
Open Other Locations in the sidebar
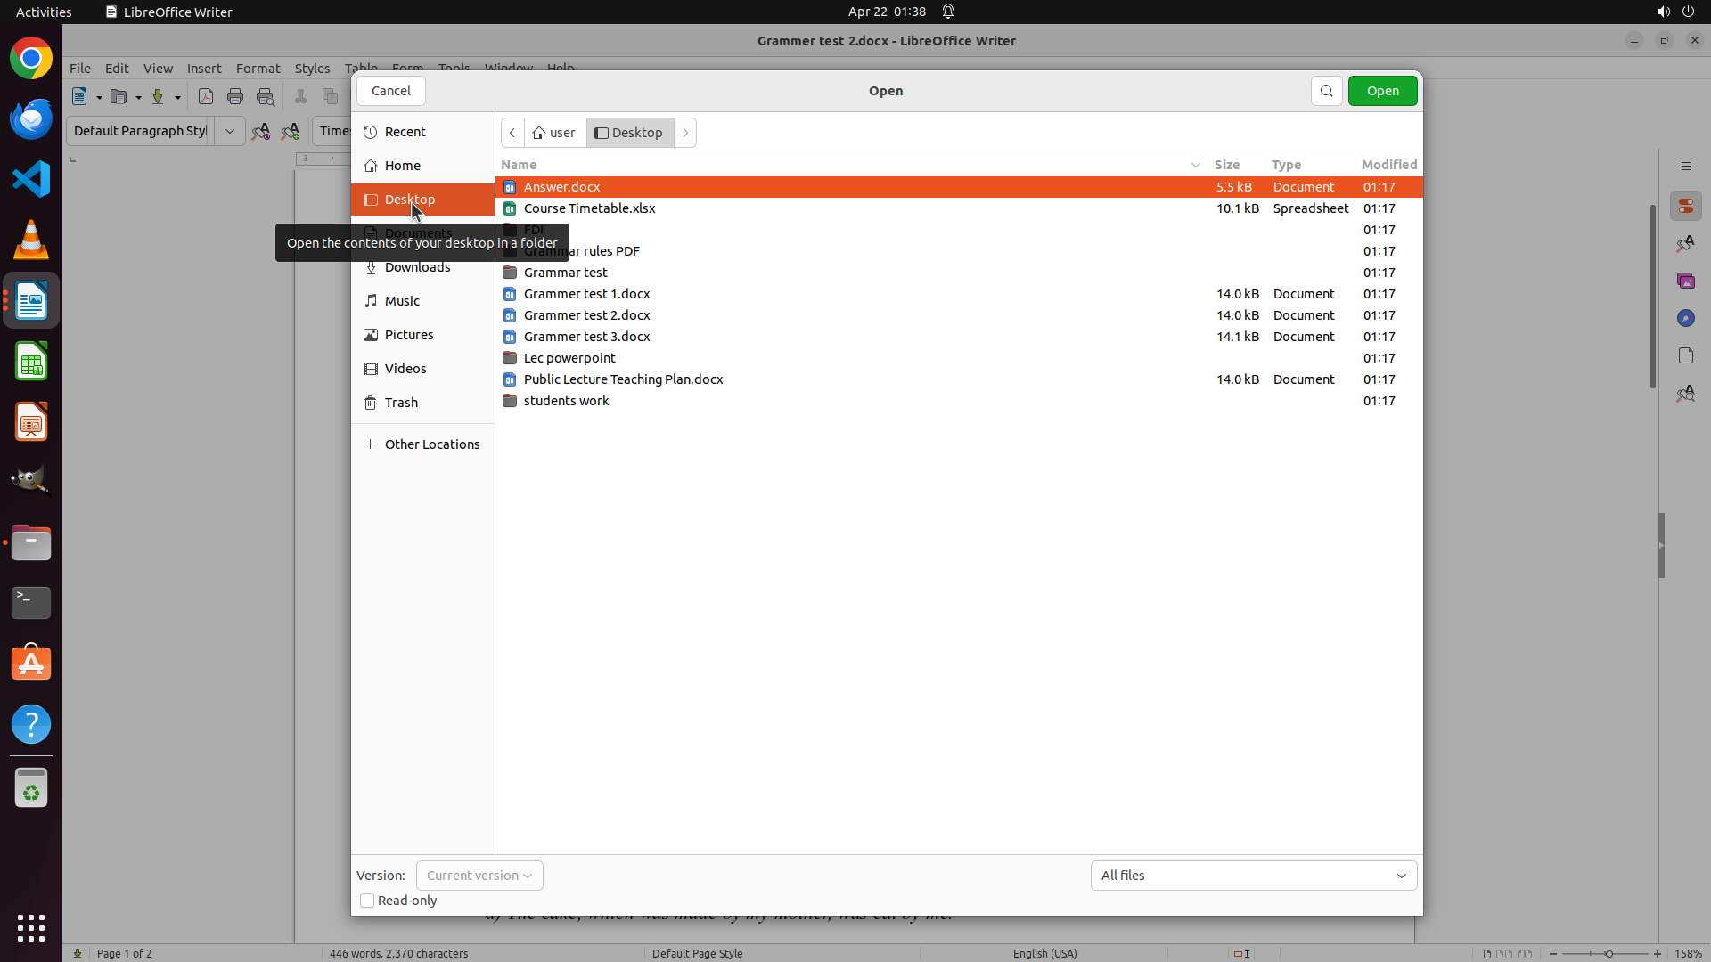pyautogui.click(x=431, y=444)
